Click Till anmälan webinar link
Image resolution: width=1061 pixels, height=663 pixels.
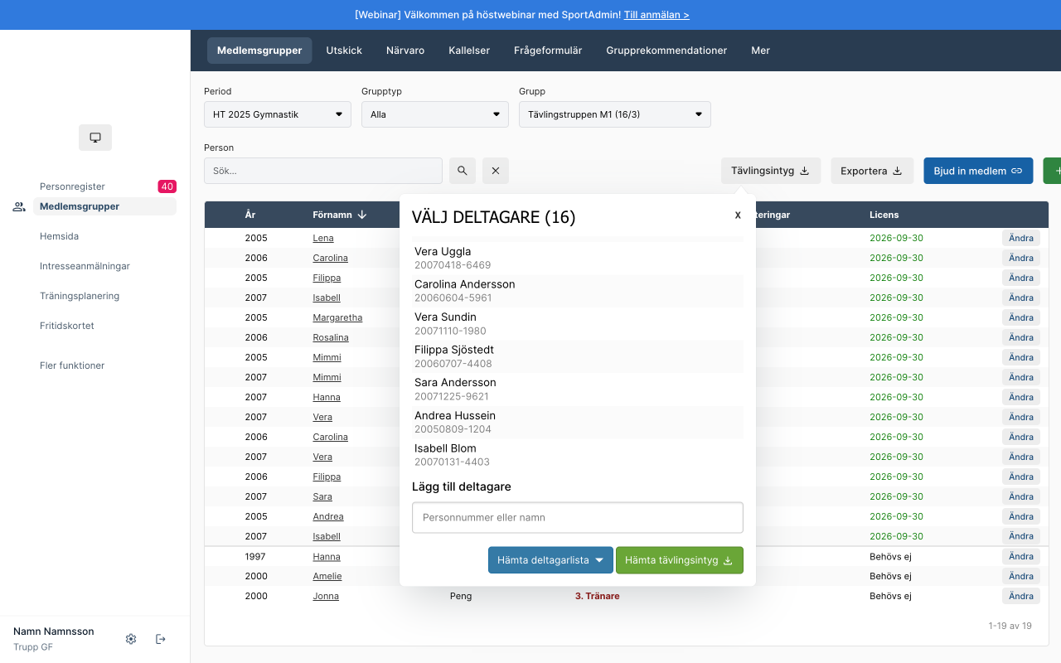[656, 15]
